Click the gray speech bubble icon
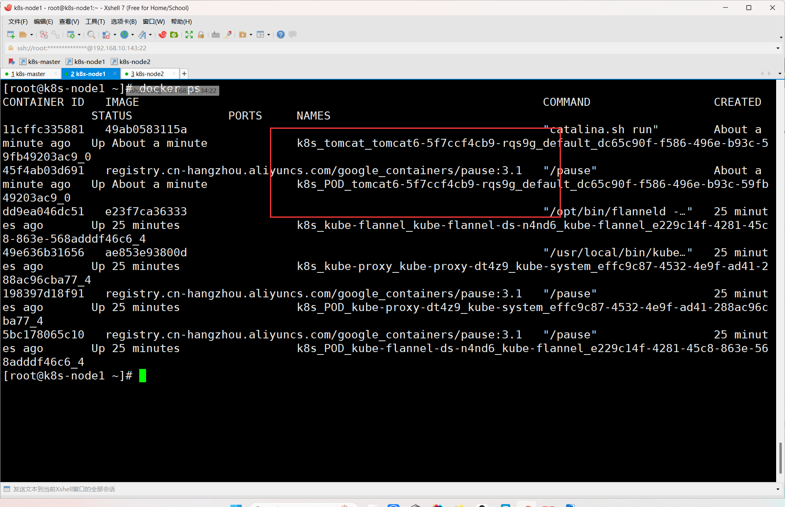Viewport: 785px width, 507px height. [293, 35]
